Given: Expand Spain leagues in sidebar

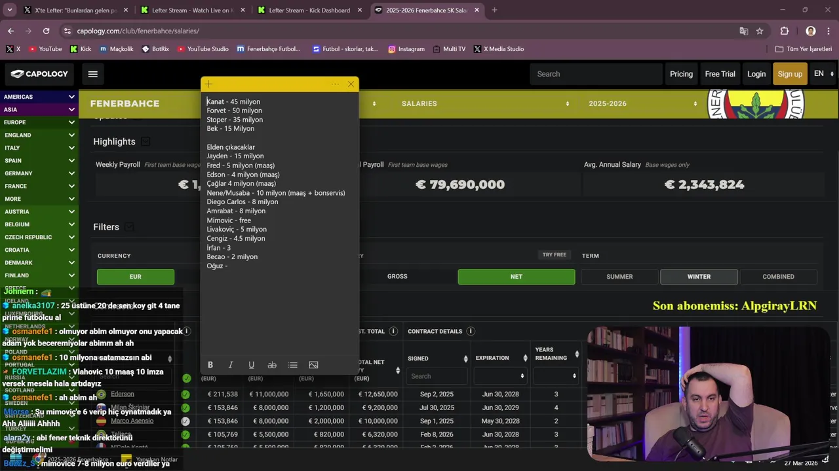Looking at the screenshot, I should (39, 160).
